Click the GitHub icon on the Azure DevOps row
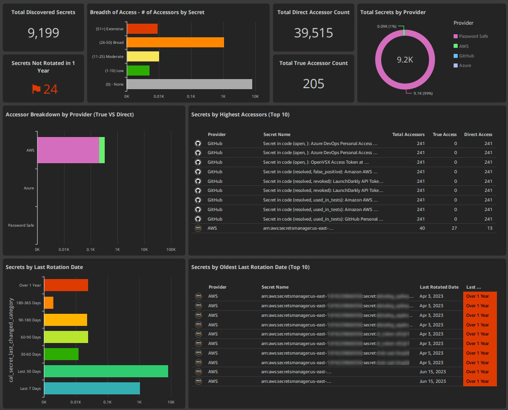Image resolution: width=508 pixels, height=410 pixels. coord(198,143)
